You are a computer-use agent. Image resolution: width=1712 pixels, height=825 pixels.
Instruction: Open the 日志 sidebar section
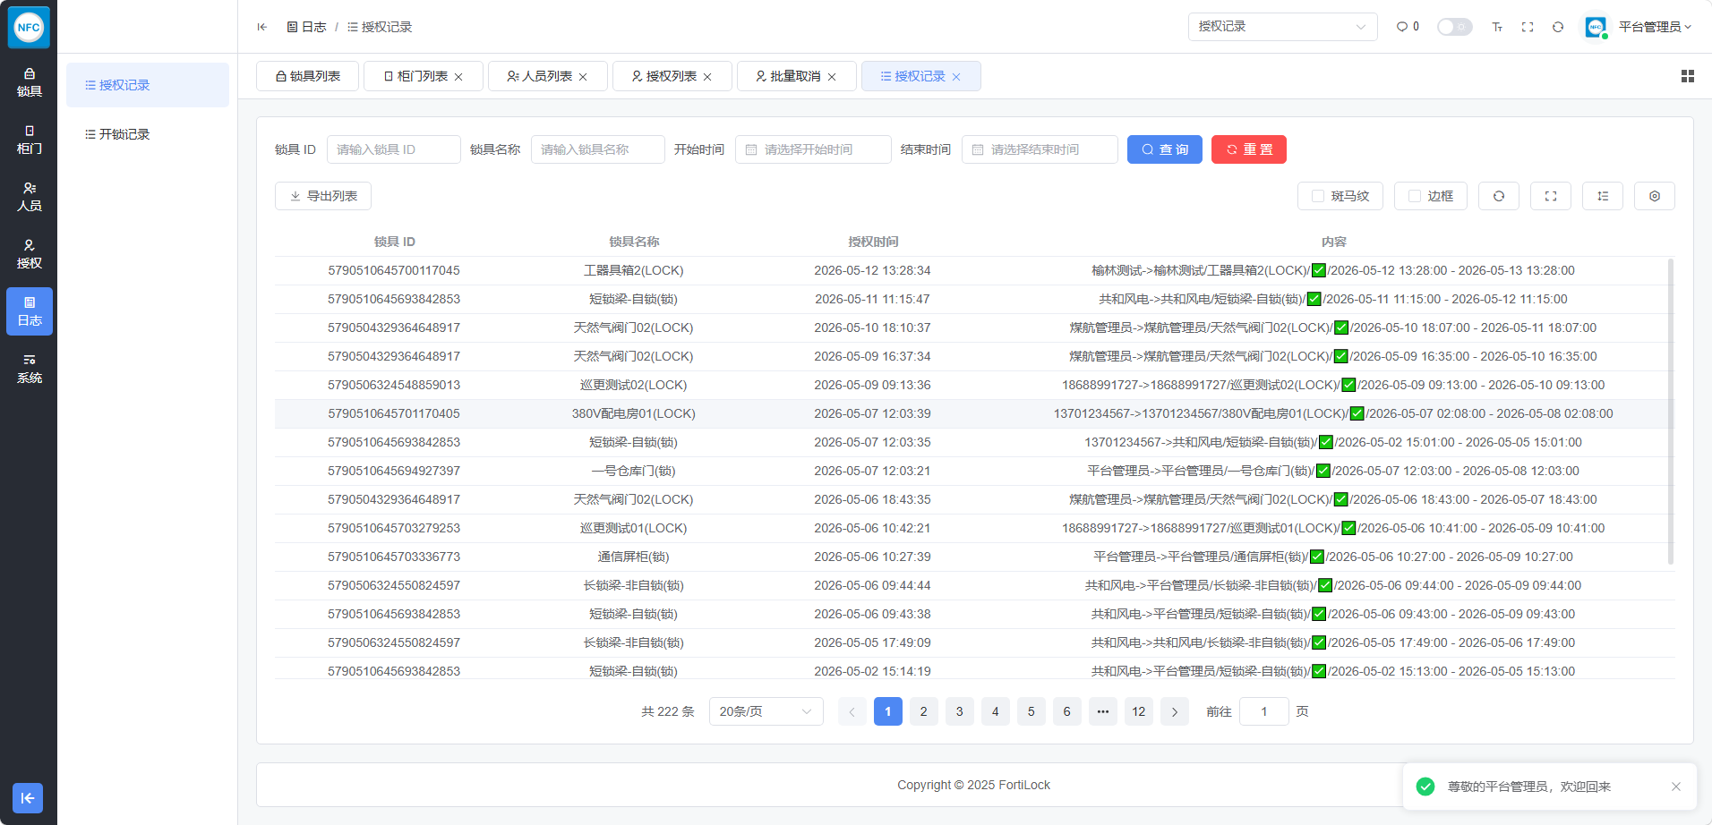click(x=29, y=311)
